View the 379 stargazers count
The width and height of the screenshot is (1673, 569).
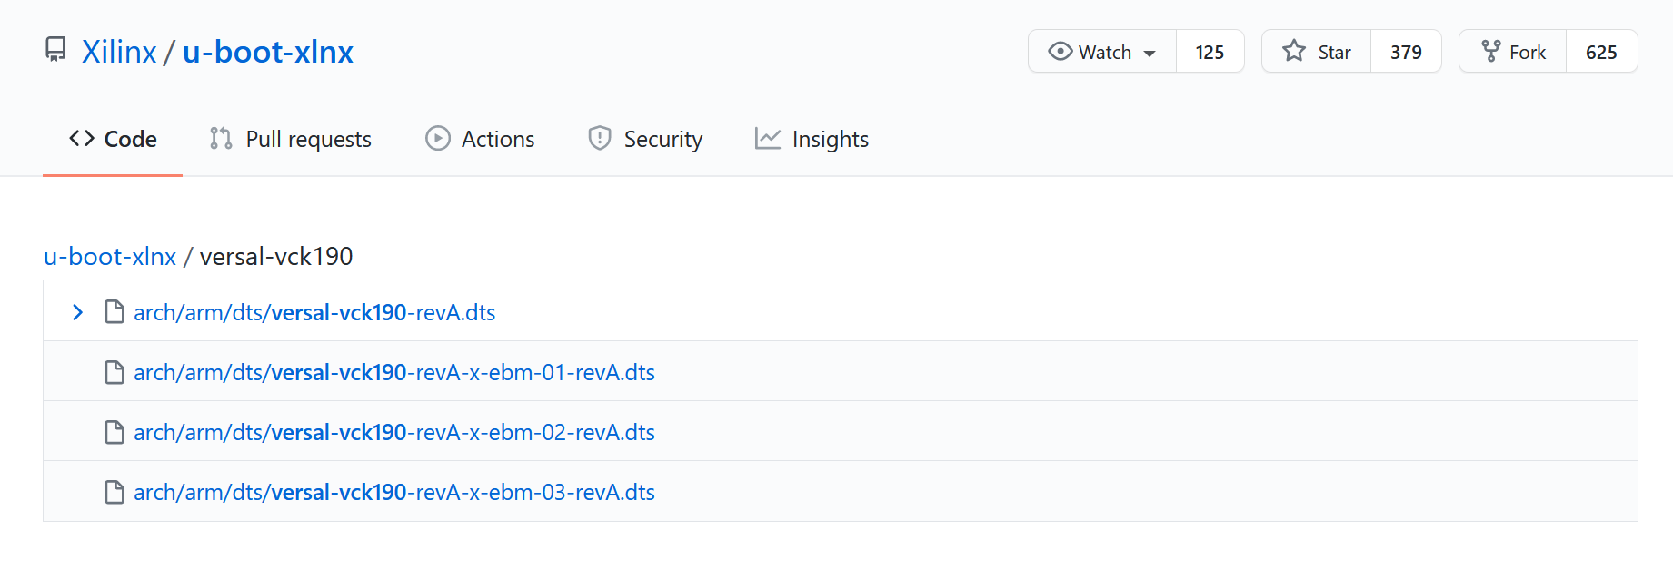pyautogui.click(x=1406, y=52)
